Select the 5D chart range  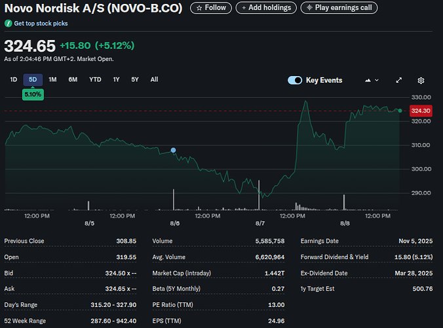(33, 79)
